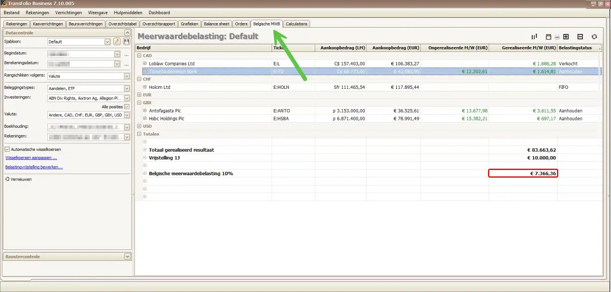Expand the EUR currency group
Viewport: 611px width, 292px height.
click(139, 95)
